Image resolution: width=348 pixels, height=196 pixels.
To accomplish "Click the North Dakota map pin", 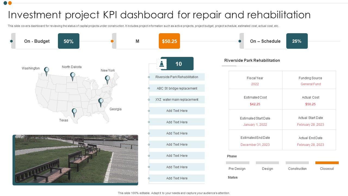I will click(x=72, y=76).
